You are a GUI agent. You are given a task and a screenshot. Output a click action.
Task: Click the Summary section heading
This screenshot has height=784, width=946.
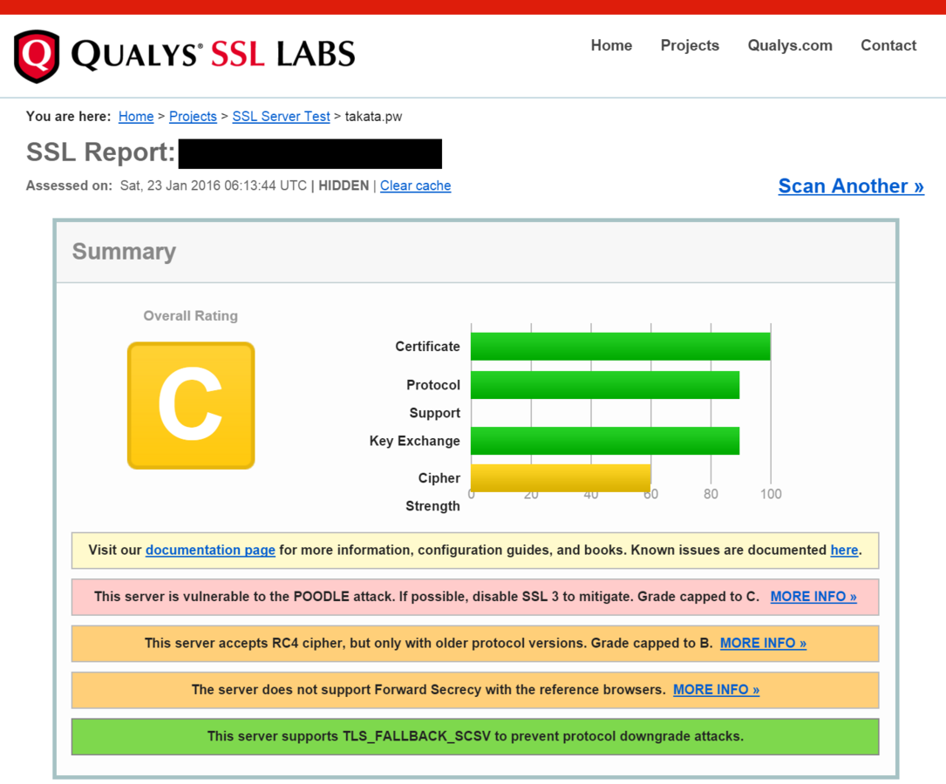click(124, 251)
